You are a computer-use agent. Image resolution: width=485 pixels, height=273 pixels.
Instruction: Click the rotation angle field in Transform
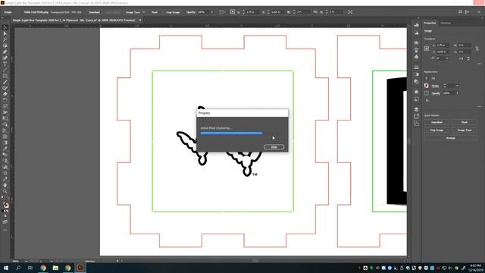pyautogui.click(x=440, y=58)
